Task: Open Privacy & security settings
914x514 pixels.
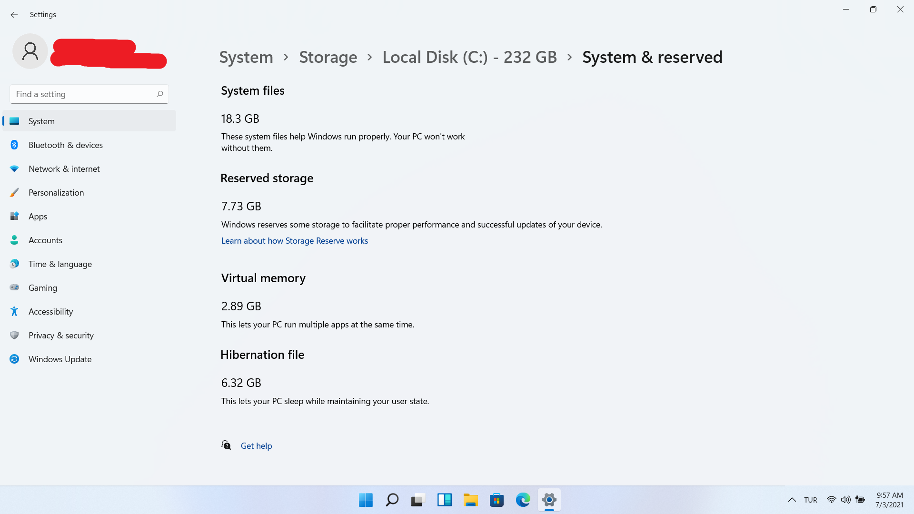Action: 61,336
